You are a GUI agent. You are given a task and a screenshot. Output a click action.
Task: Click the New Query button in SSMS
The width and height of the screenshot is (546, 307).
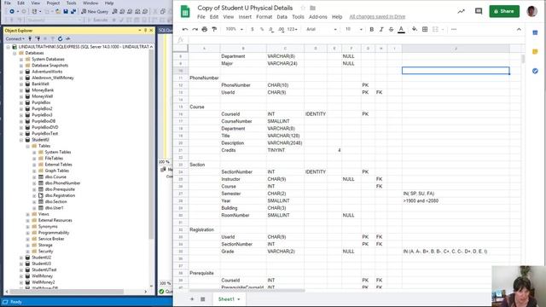95,11
